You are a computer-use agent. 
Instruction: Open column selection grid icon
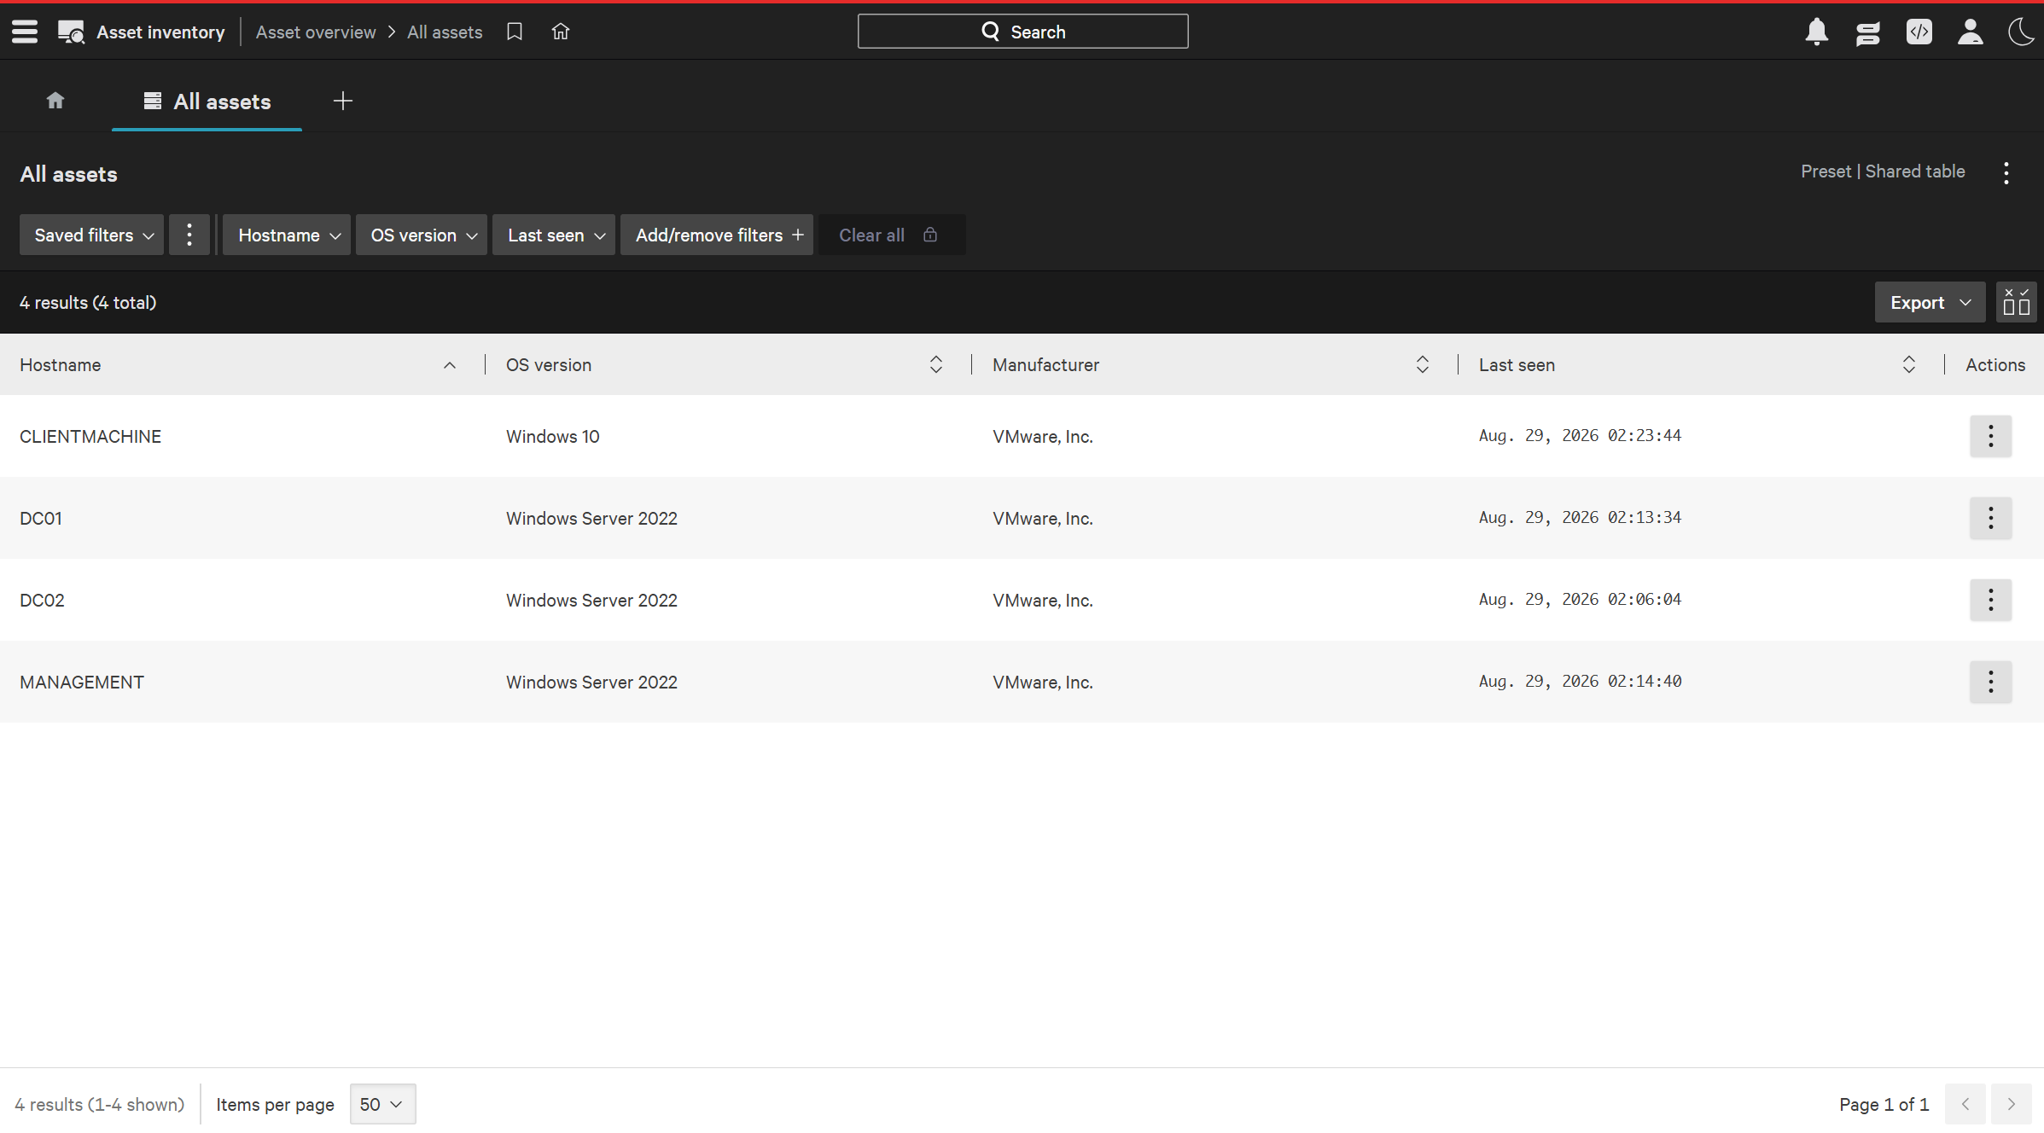click(x=2017, y=302)
